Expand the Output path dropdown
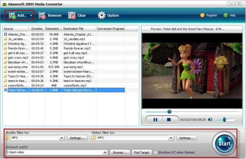This screenshot has height=159, width=246. [105, 152]
